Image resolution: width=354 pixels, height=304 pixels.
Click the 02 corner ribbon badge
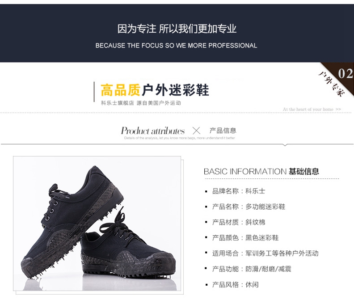[345, 74]
